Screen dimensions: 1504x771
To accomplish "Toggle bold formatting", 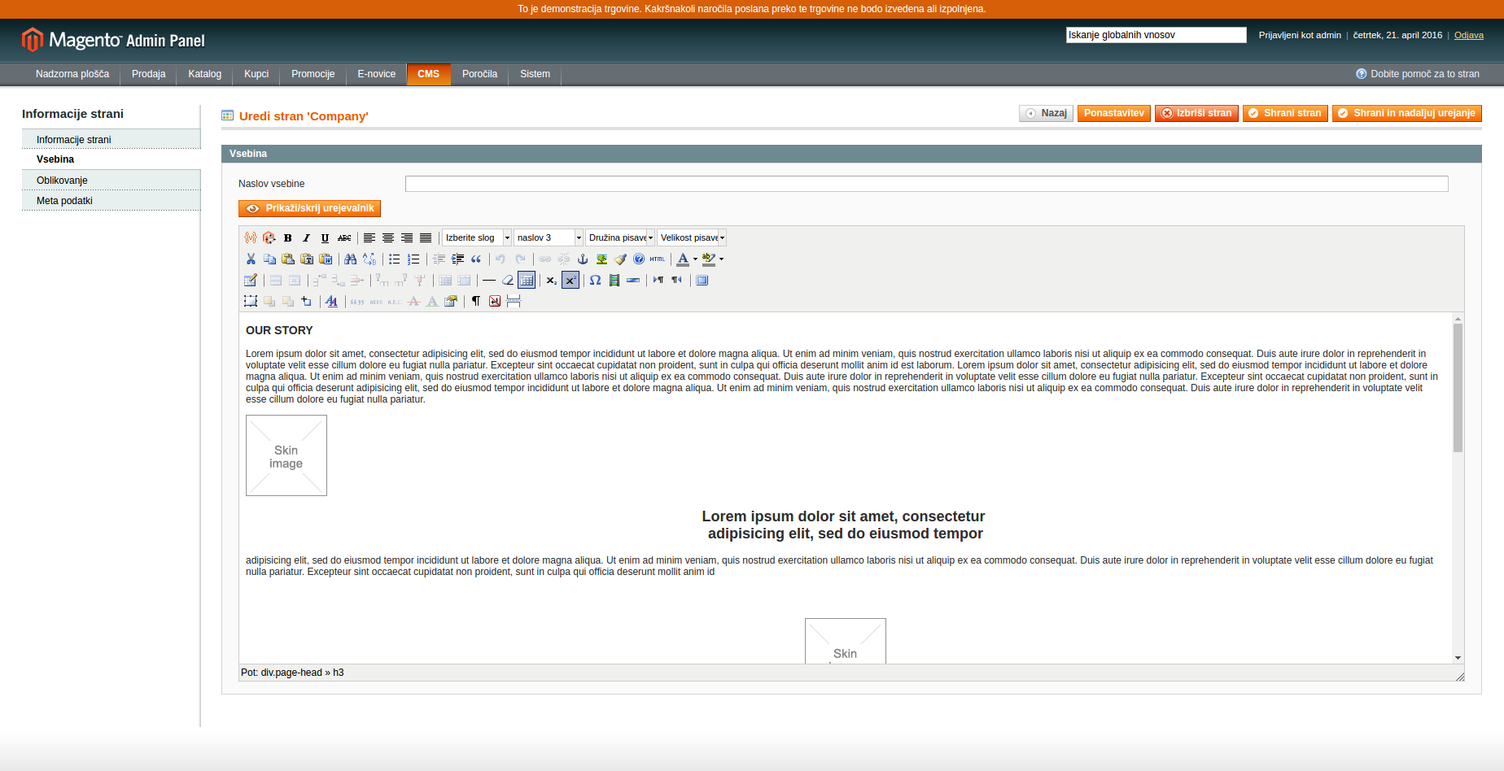I will tap(287, 237).
